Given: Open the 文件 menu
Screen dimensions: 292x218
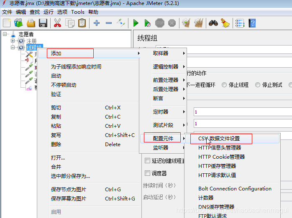Looking at the screenshot, I should 7,12.
